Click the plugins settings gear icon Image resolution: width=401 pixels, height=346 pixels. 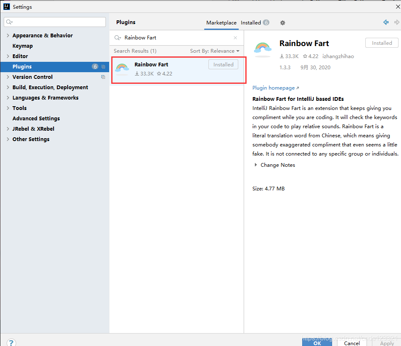tap(282, 23)
